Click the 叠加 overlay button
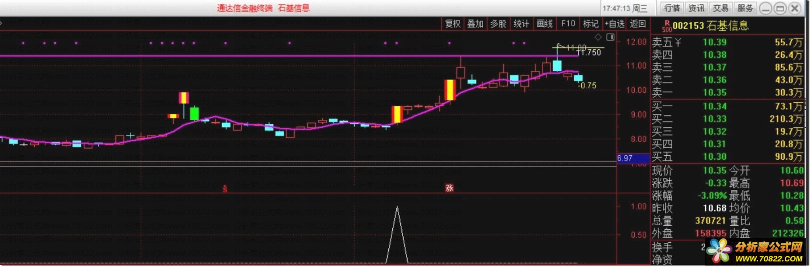Image resolution: width=811 pixels, height=267 pixels. click(x=475, y=24)
